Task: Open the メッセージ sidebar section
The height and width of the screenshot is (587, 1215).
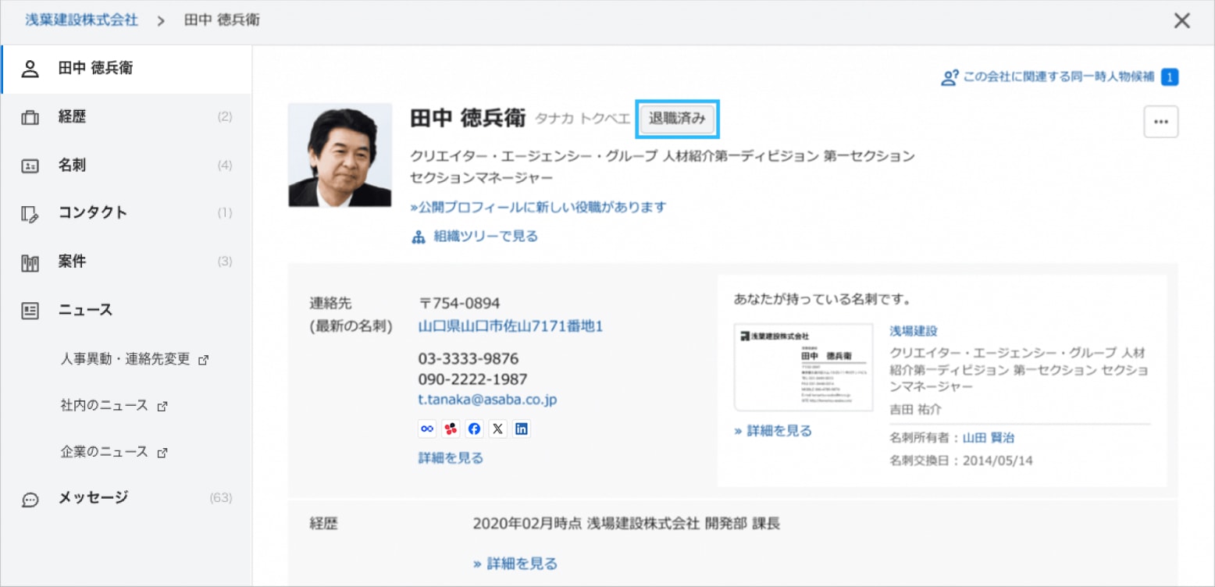Action: (x=126, y=498)
